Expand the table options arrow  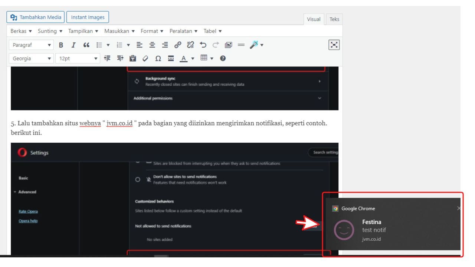pos(212,59)
